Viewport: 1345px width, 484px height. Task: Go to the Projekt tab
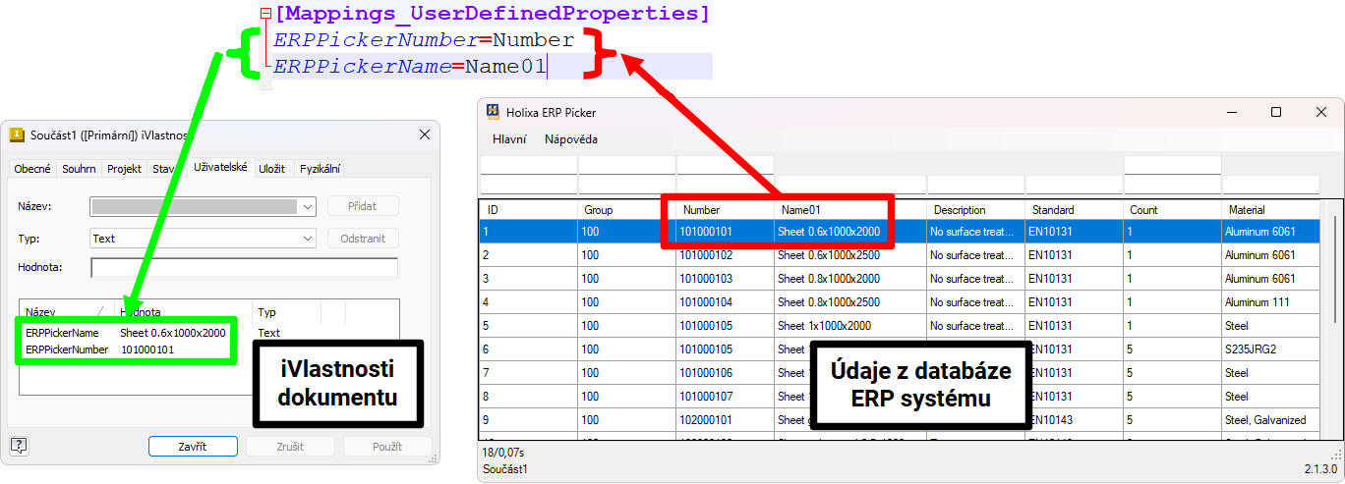(125, 169)
